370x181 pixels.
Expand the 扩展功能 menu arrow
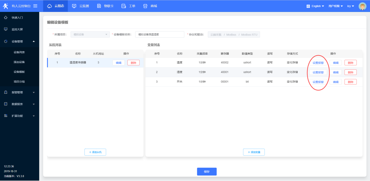(34, 116)
